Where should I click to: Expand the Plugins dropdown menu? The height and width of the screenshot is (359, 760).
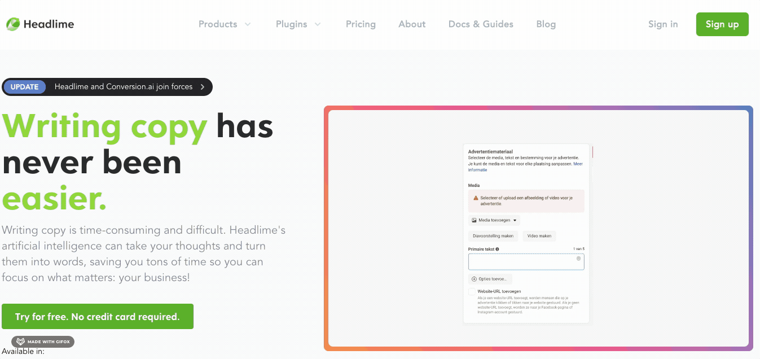(x=298, y=24)
